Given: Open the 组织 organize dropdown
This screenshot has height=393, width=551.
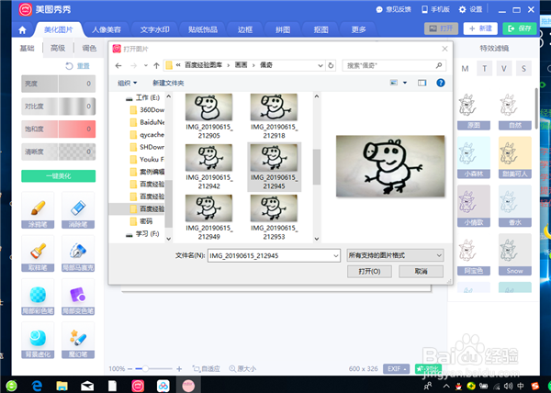Looking at the screenshot, I should (x=127, y=83).
